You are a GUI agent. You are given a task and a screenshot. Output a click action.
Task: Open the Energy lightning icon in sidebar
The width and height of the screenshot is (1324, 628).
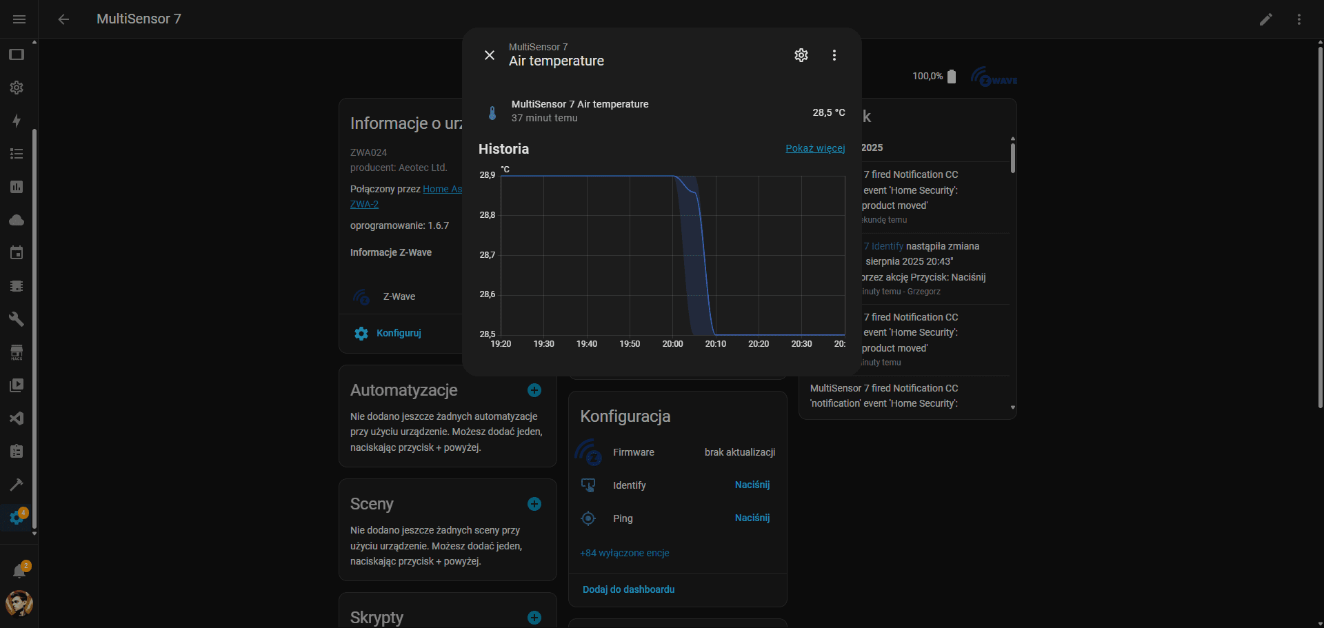[17, 121]
